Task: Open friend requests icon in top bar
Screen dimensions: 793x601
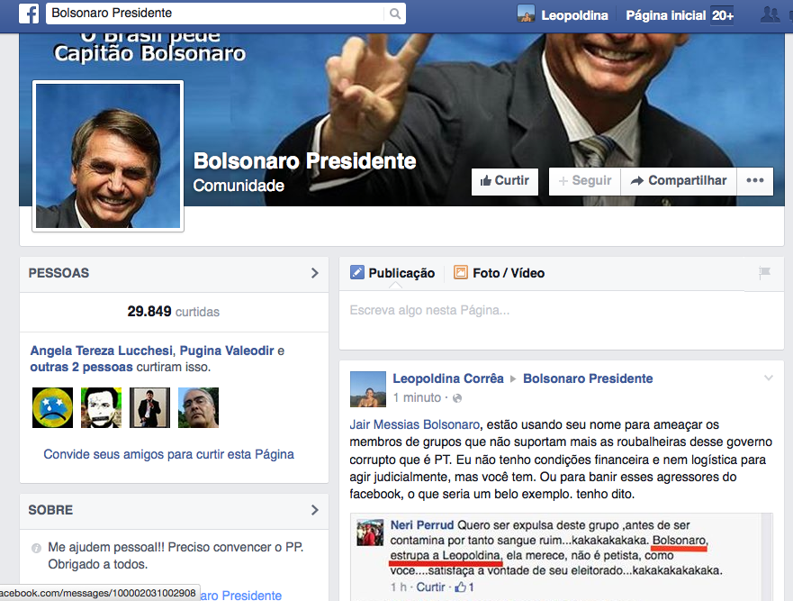Action: 770,14
